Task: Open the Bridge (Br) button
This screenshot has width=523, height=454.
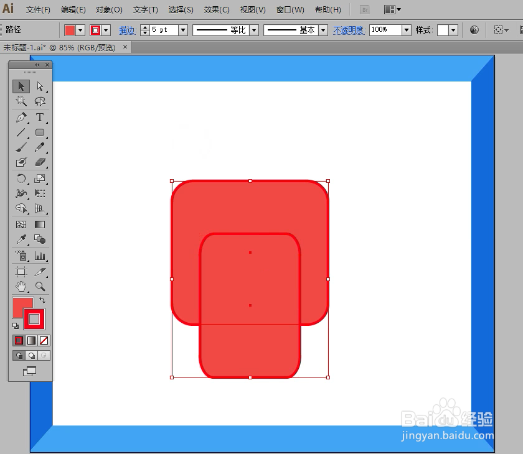Action: pos(365,10)
